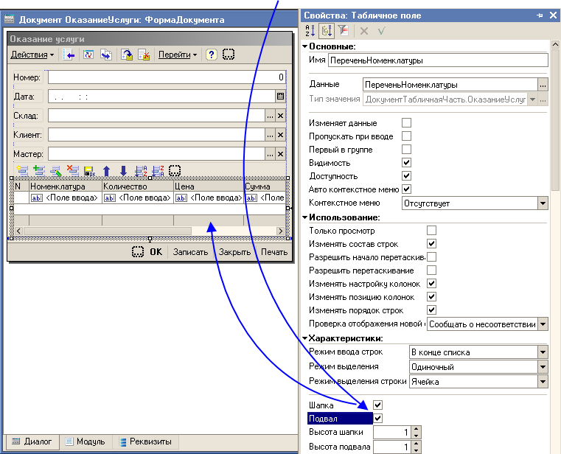Click the delete row icon with red X

click(x=72, y=170)
